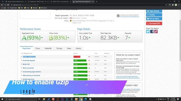Switch to the Chrome taskbar icon

tap(81, 99)
